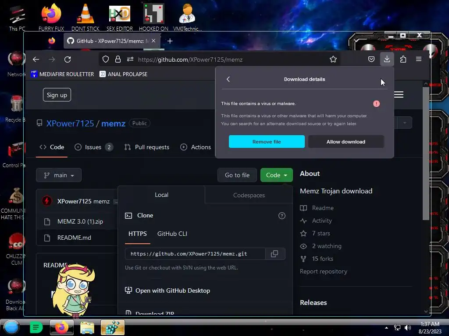The image size is (449, 336).
Task: Click the Windows Start orb
Action: tap(11, 327)
